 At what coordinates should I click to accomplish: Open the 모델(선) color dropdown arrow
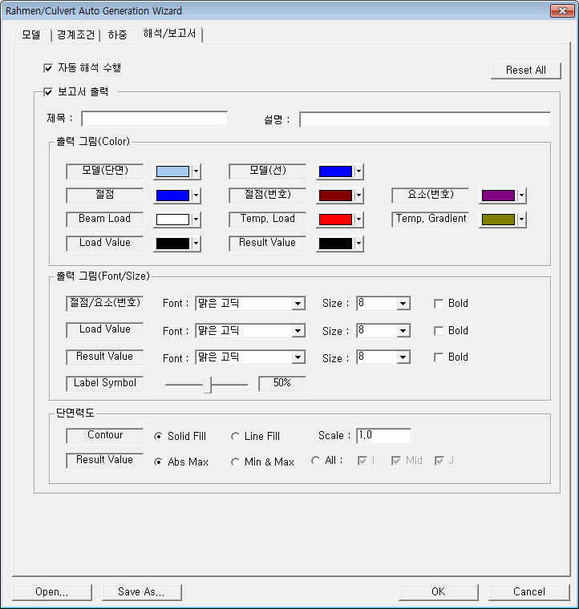point(358,171)
